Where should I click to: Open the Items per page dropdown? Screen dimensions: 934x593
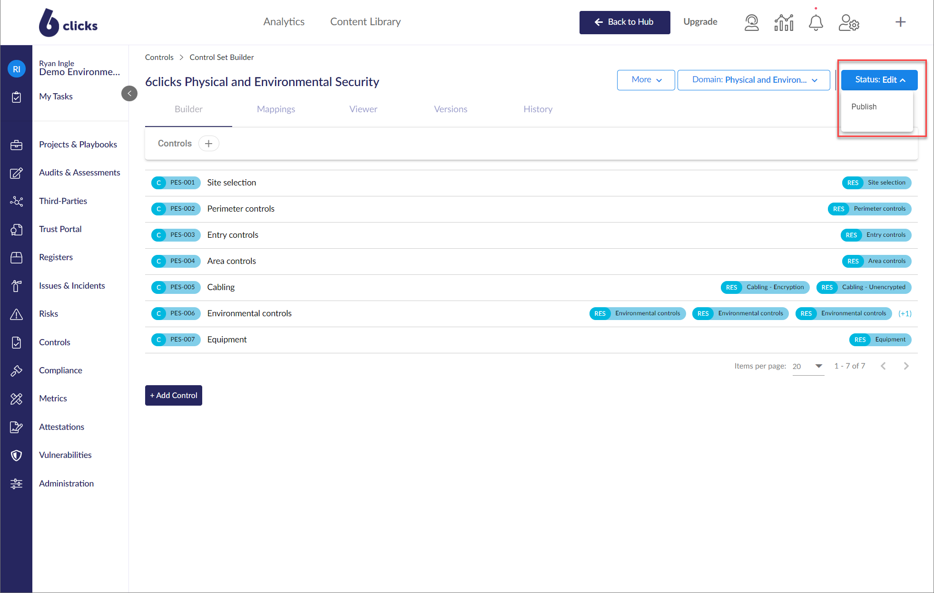coord(808,366)
